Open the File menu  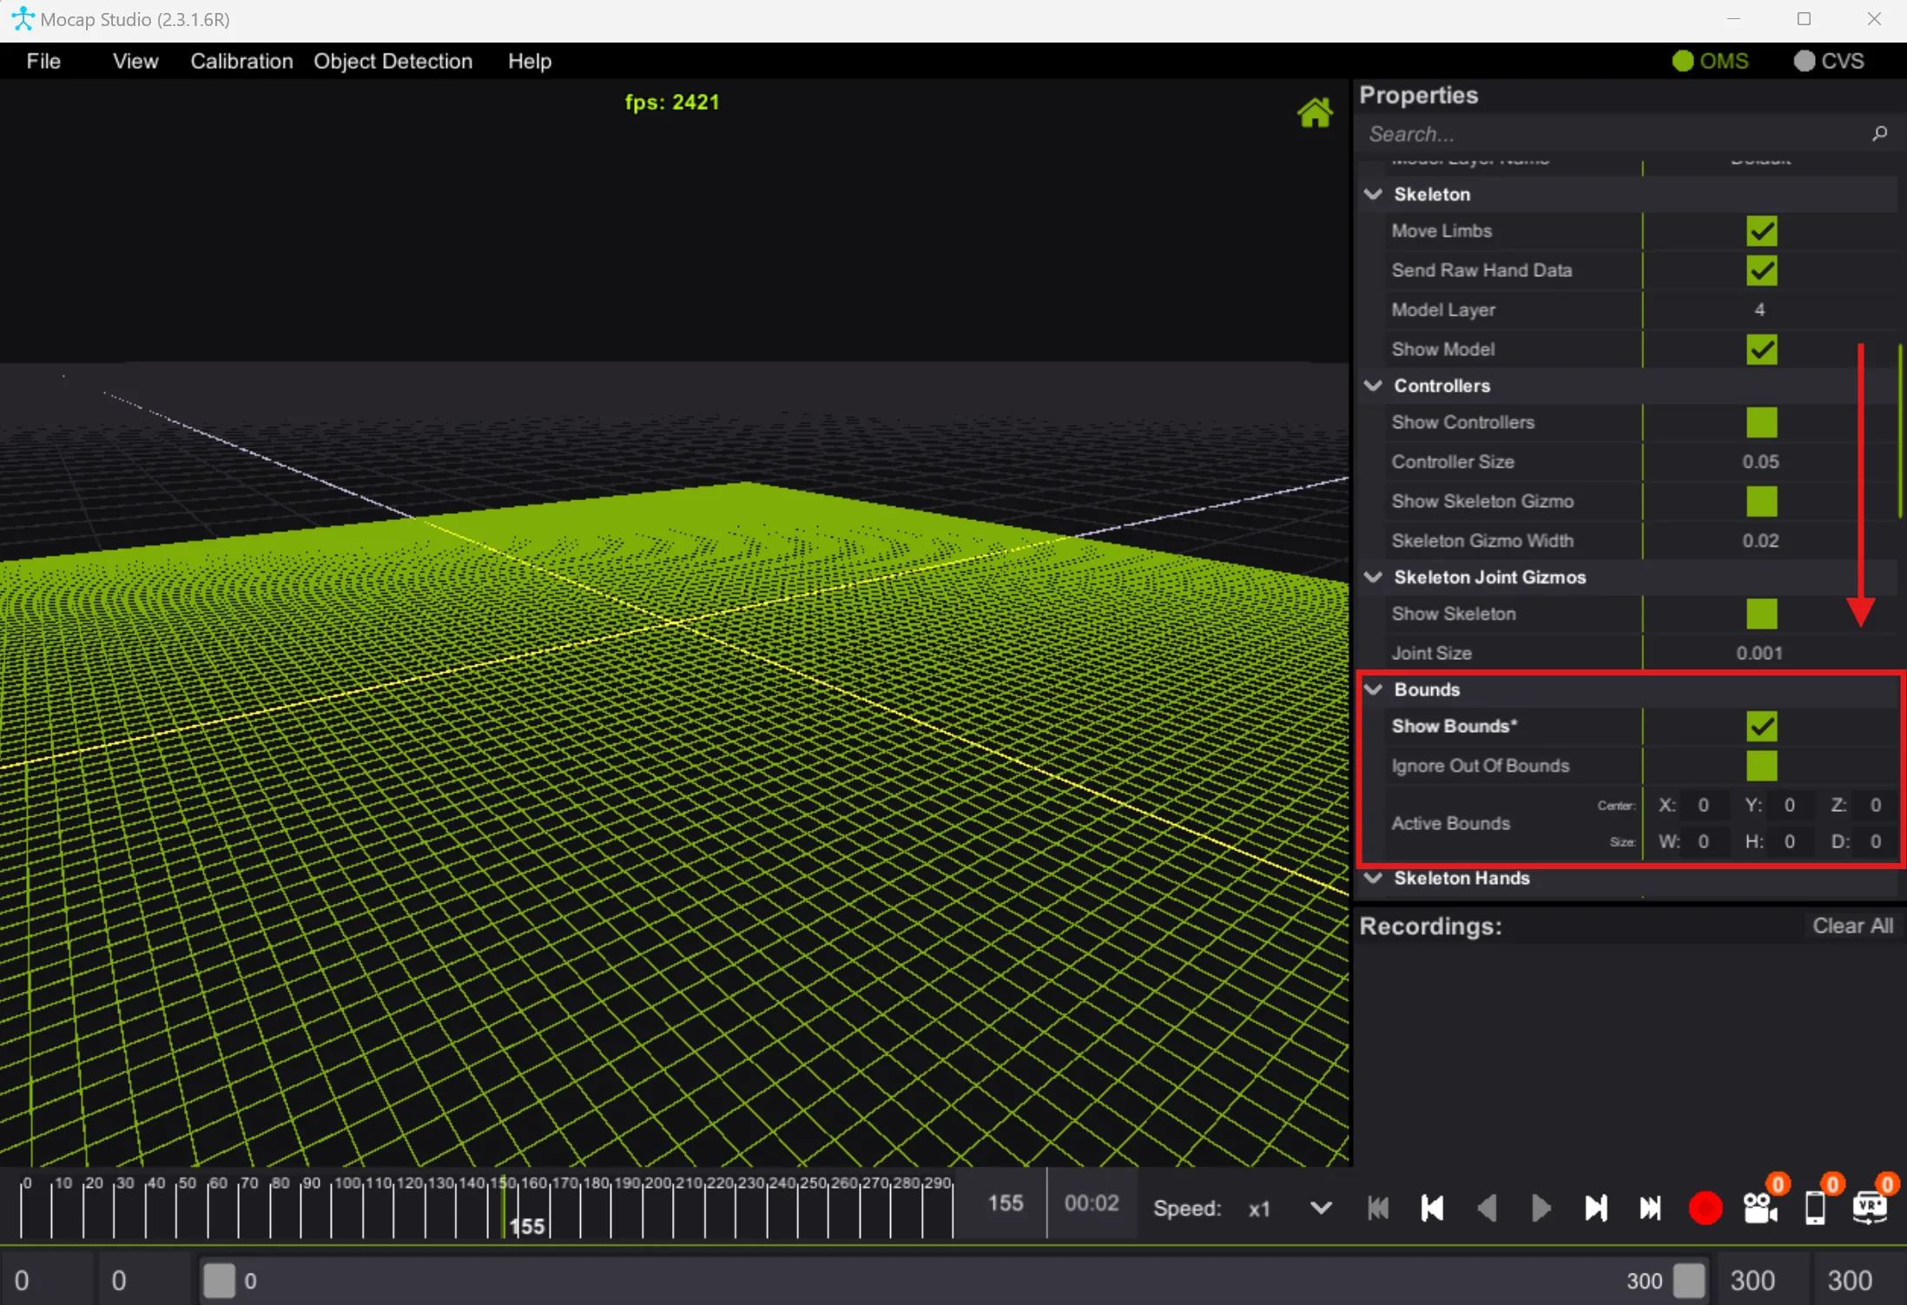pyautogui.click(x=43, y=61)
